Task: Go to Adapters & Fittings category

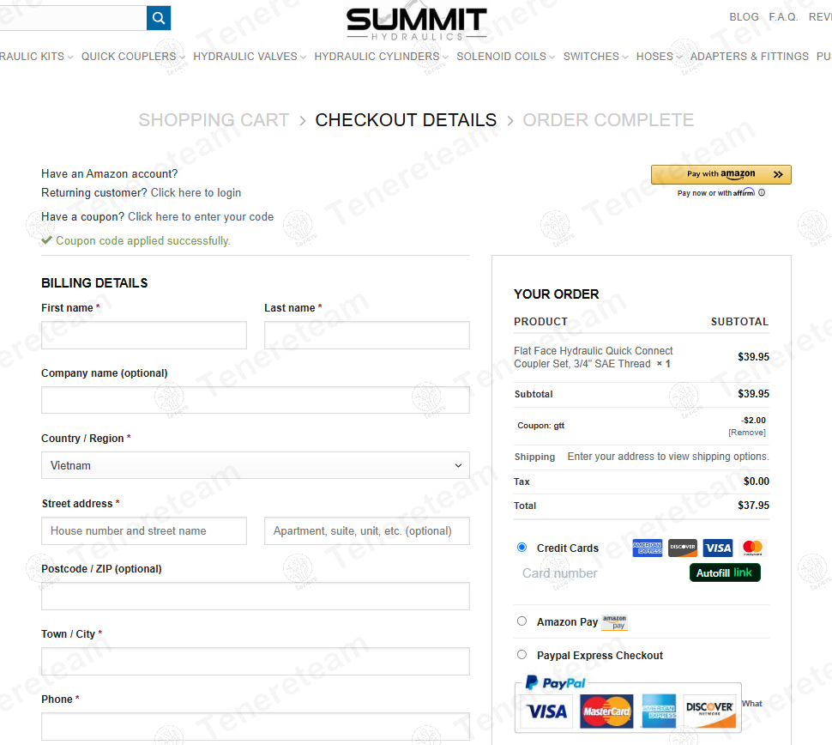Action: [749, 57]
